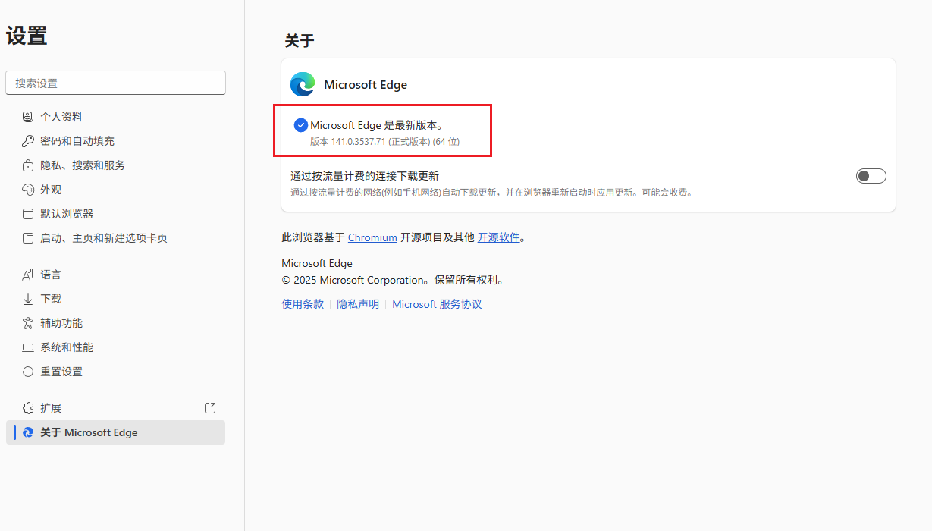The image size is (932, 531).
Task: Click the 通过按流量计费的连接下载更新 label
Action: pyautogui.click(x=365, y=176)
